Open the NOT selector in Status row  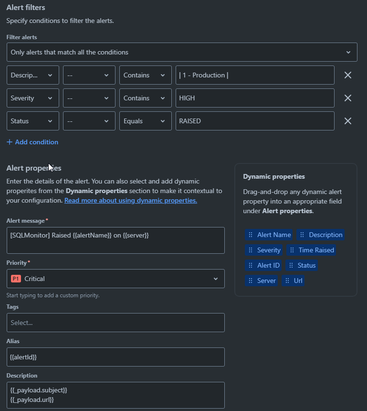coord(89,121)
